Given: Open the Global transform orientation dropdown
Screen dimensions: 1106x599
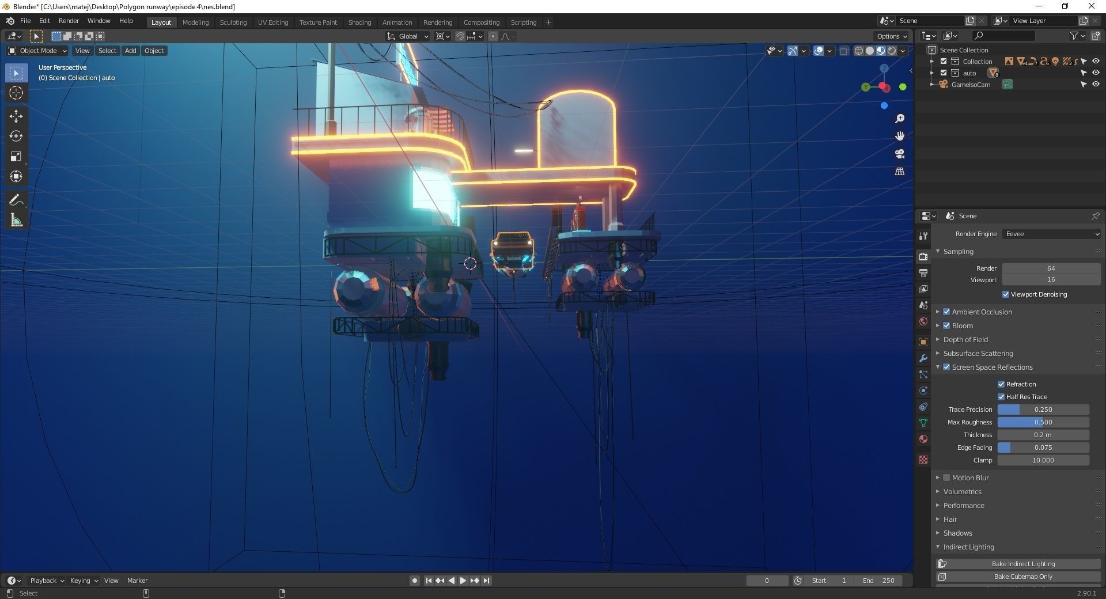Looking at the screenshot, I should (x=408, y=36).
